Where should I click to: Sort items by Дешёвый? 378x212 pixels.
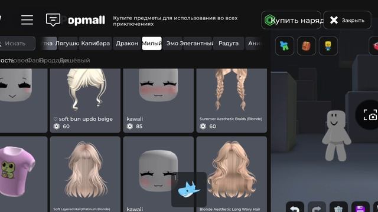coord(75,60)
